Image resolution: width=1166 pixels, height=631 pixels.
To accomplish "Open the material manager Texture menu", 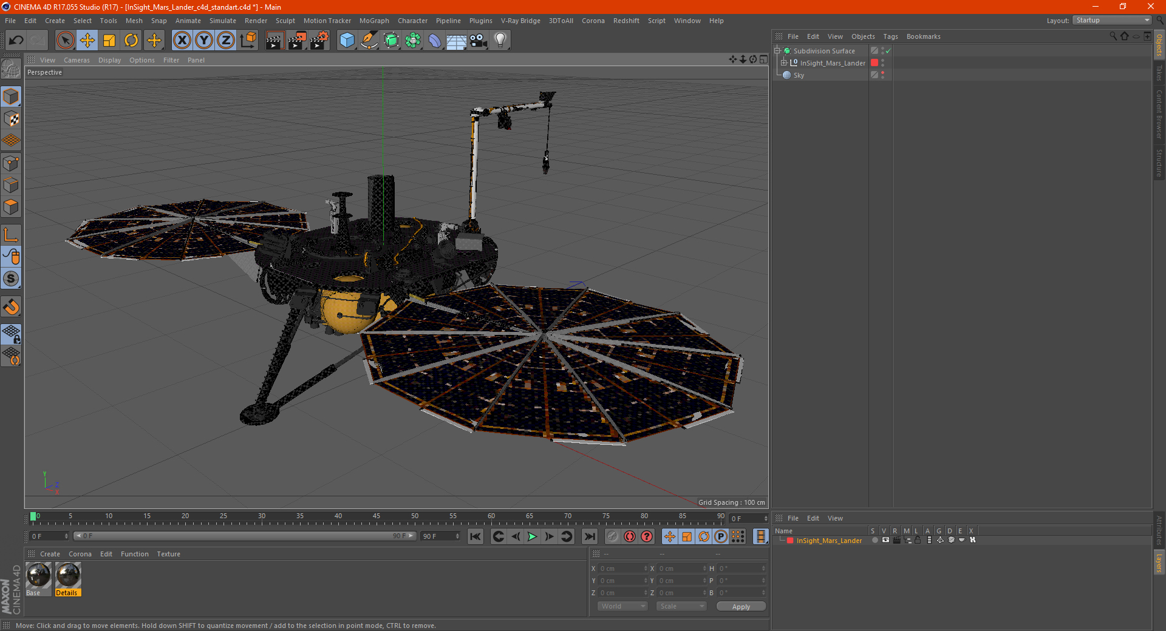I will coord(168,554).
